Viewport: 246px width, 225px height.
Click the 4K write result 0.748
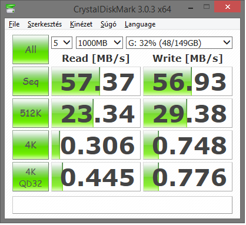[x=188, y=145]
